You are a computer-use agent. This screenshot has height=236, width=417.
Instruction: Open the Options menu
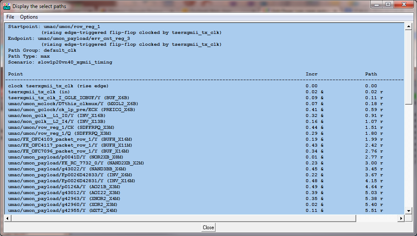29,17
